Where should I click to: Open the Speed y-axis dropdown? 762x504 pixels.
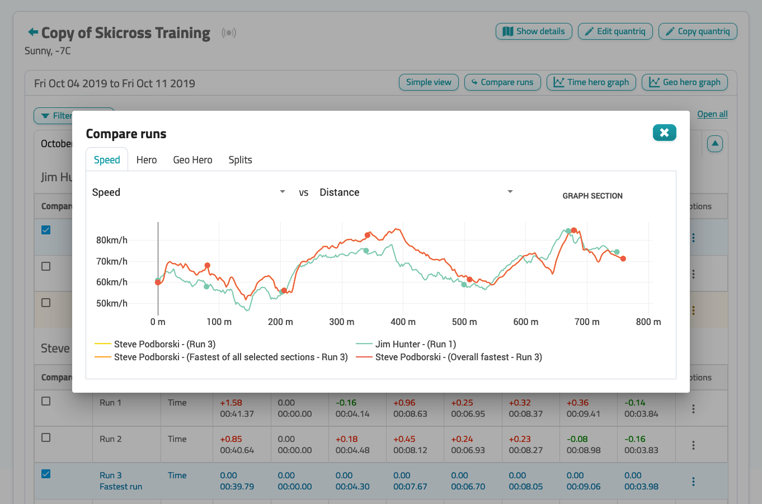tap(189, 192)
